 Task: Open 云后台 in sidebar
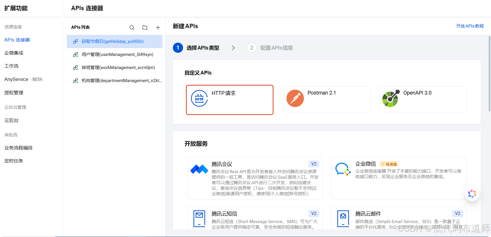tap(11, 120)
